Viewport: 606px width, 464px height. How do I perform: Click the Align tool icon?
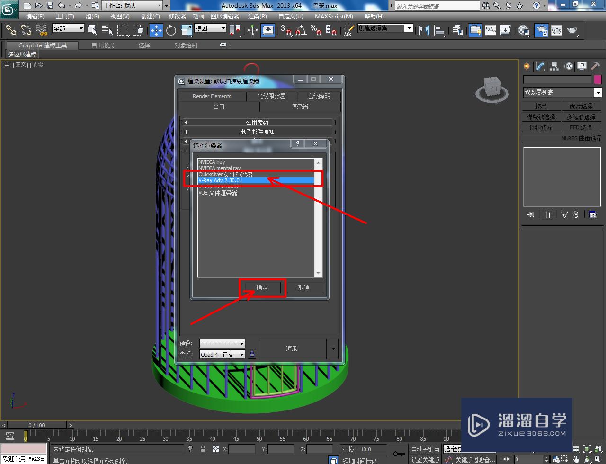click(x=440, y=30)
